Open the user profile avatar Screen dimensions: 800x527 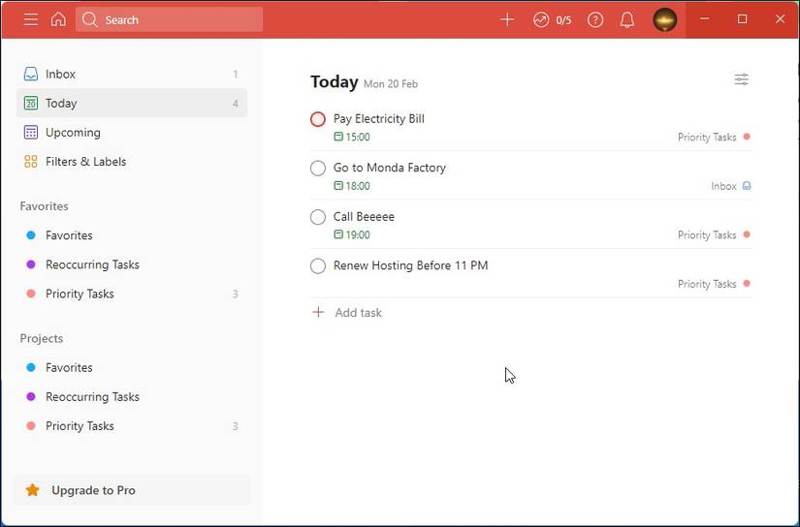(x=665, y=20)
